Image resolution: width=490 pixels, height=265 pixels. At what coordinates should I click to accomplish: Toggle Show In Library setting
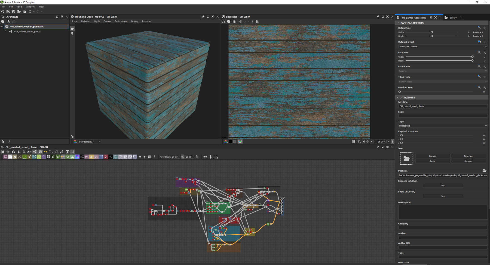pos(443,196)
